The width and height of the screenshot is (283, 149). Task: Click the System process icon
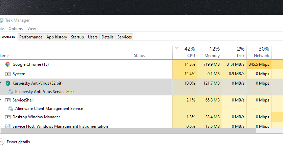pos(8,74)
